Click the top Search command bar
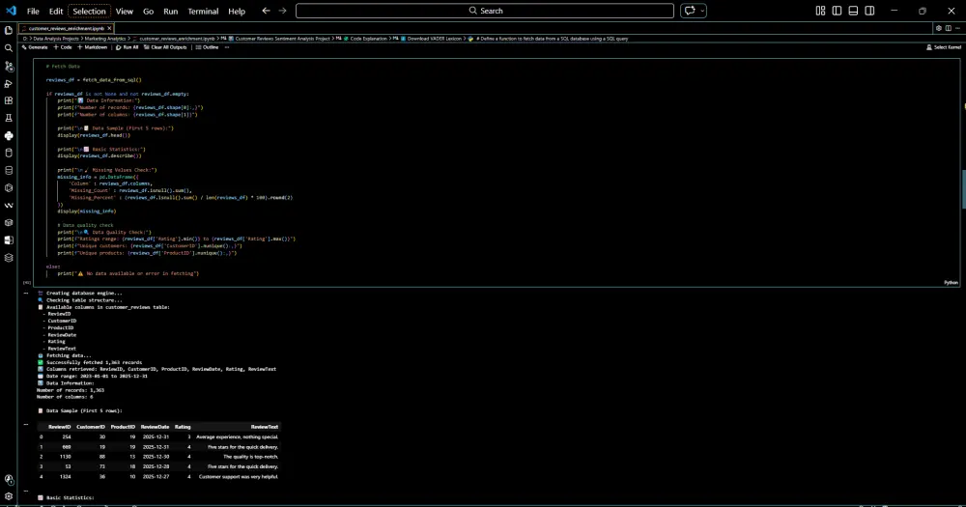The image size is (966, 507). (x=485, y=11)
